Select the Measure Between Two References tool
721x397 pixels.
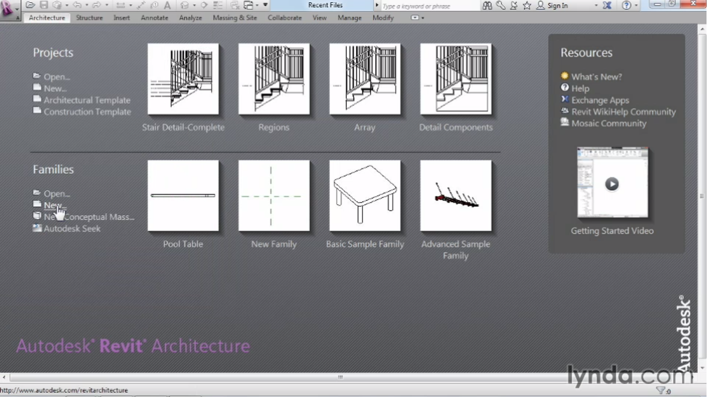tap(120, 5)
